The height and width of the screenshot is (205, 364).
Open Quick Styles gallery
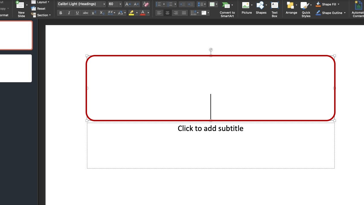pos(306,10)
